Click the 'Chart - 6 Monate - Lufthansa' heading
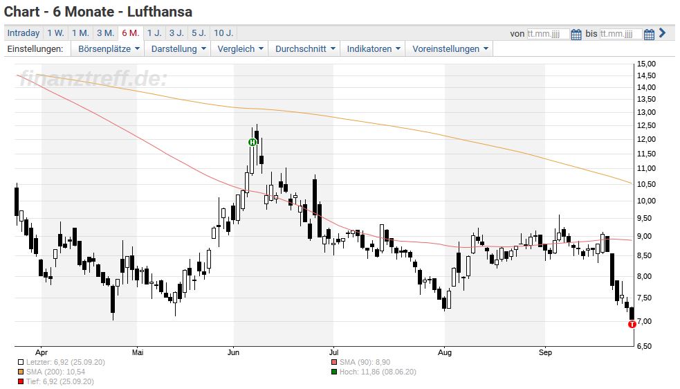 [98, 12]
